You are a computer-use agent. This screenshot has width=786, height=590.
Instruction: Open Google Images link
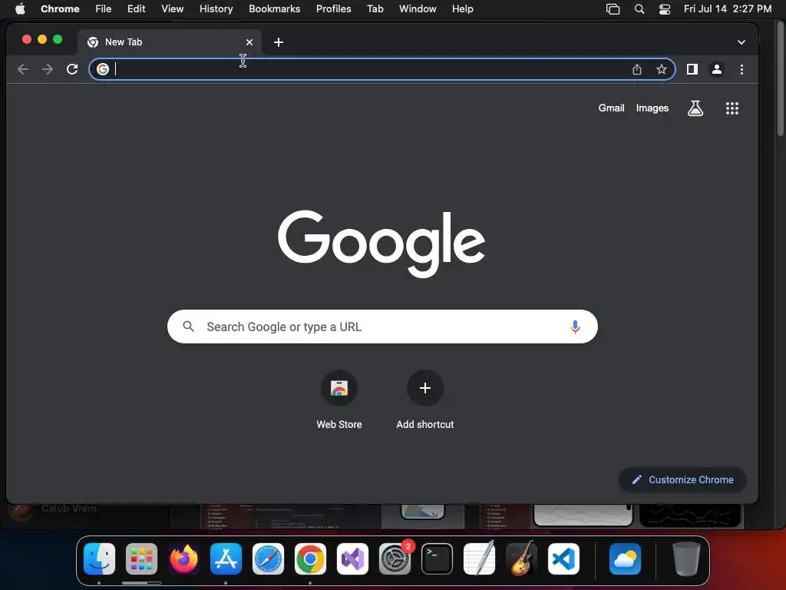(652, 108)
